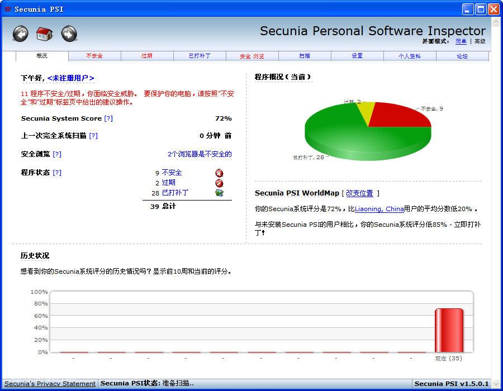Screen dimensions: 503x391
Task: Open help [?] next to 上一次完全系统扫描
Action: [x=93, y=136]
